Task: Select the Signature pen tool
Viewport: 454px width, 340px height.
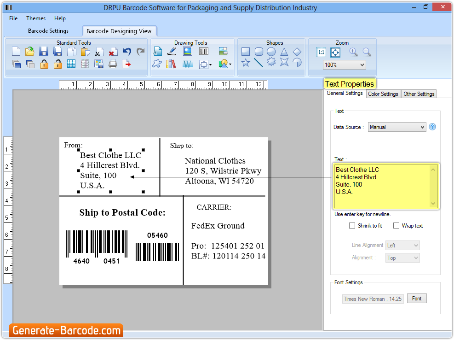Action: (x=172, y=51)
